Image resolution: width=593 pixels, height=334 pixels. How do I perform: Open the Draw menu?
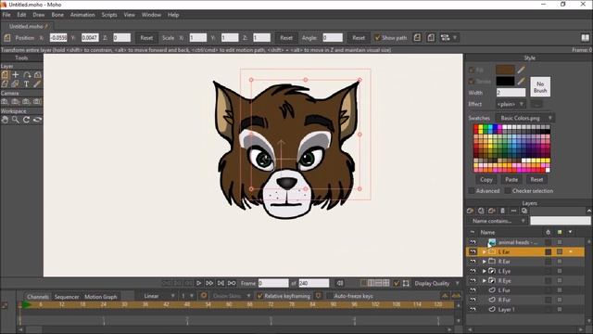click(39, 15)
